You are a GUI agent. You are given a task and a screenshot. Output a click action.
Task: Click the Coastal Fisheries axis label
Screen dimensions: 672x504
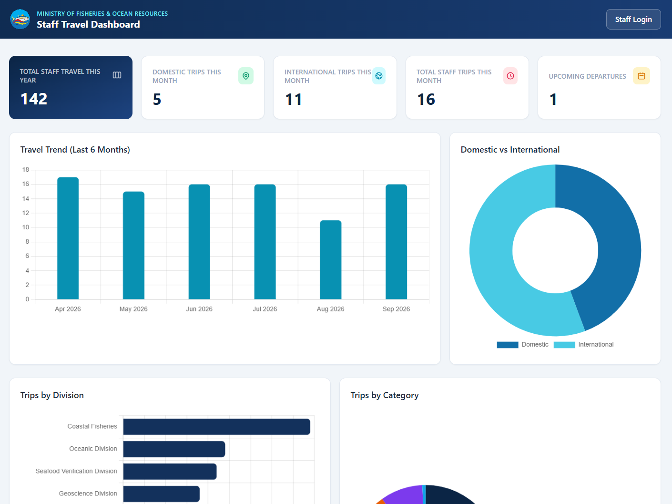[92, 426]
